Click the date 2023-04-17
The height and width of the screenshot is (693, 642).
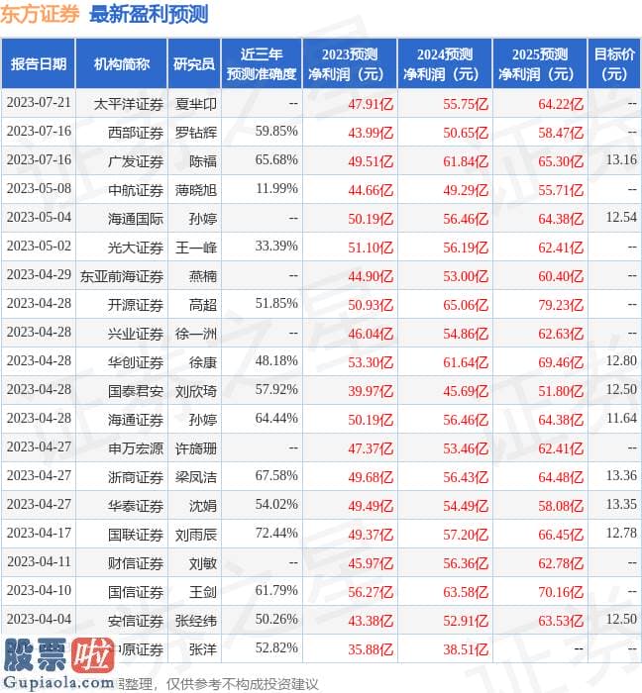[x=39, y=534]
